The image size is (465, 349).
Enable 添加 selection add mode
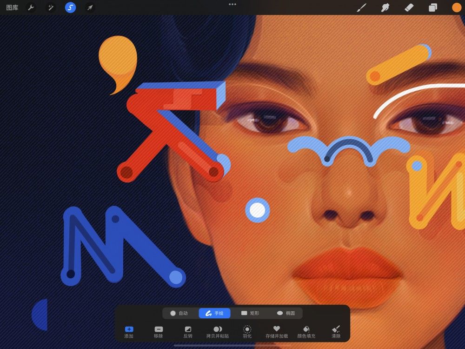pos(129,329)
